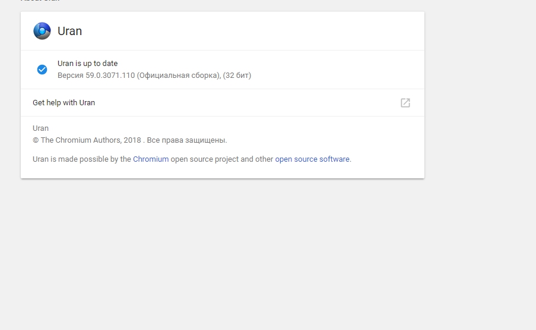Click the Uran is made possible by text
Image resolution: width=536 pixels, height=330 pixels.
[x=81, y=159]
